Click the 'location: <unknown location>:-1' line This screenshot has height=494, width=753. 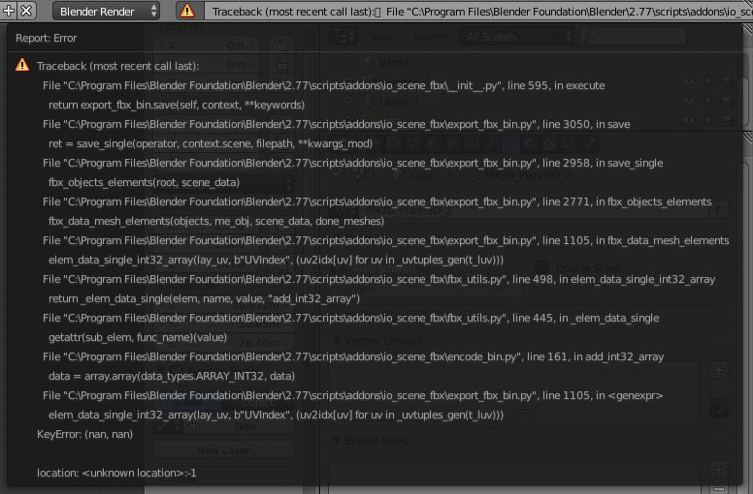(116, 474)
